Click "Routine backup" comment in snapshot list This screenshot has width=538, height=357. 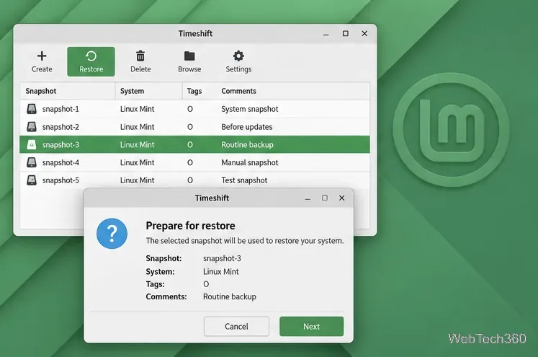coord(247,145)
